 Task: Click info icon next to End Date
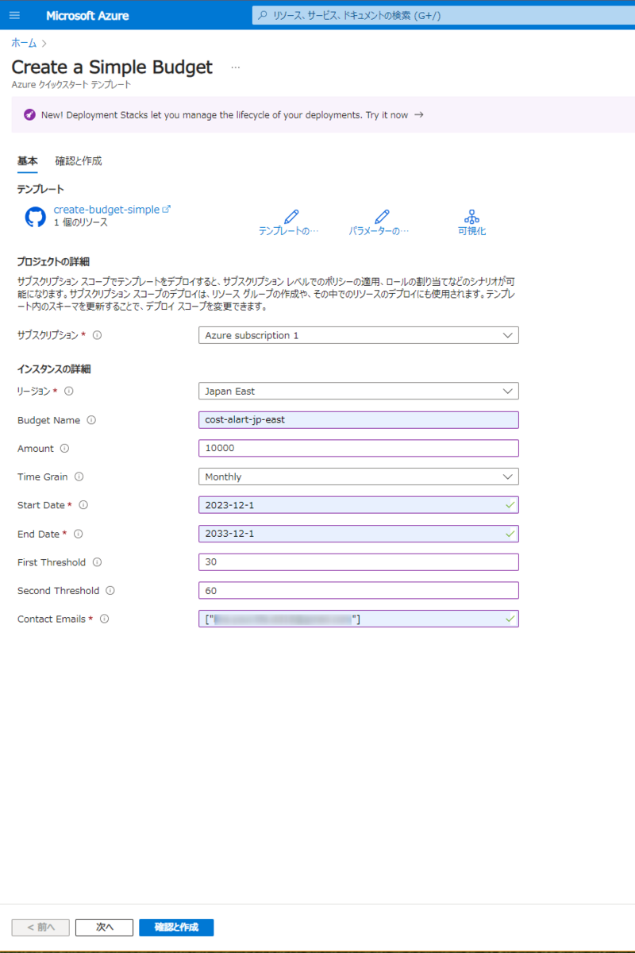coord(79,534)
